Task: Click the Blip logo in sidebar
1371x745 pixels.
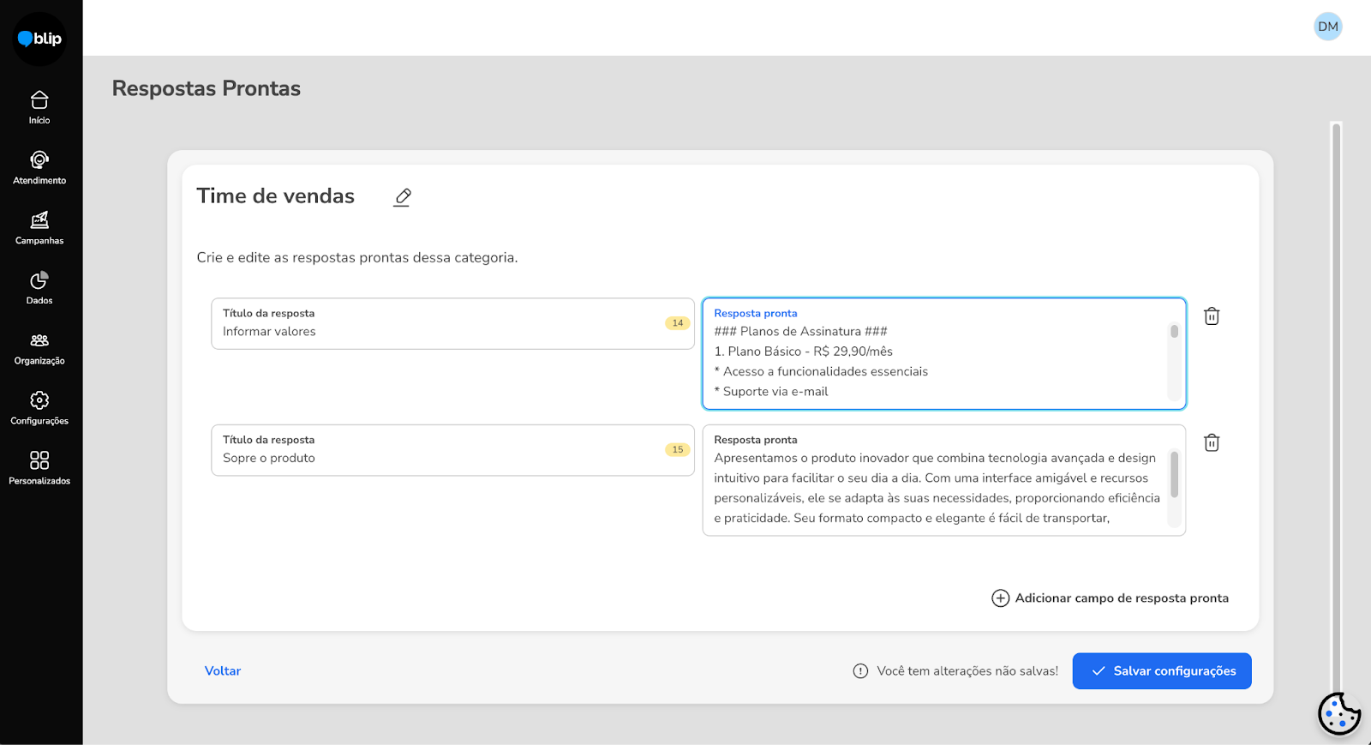Action: (x=39, y=39)
